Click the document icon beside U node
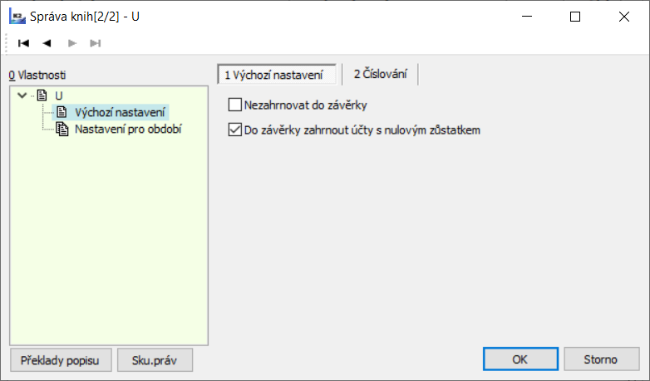This screenshot has width=650, height=381. pyautogui.click(x=42, y=95)
